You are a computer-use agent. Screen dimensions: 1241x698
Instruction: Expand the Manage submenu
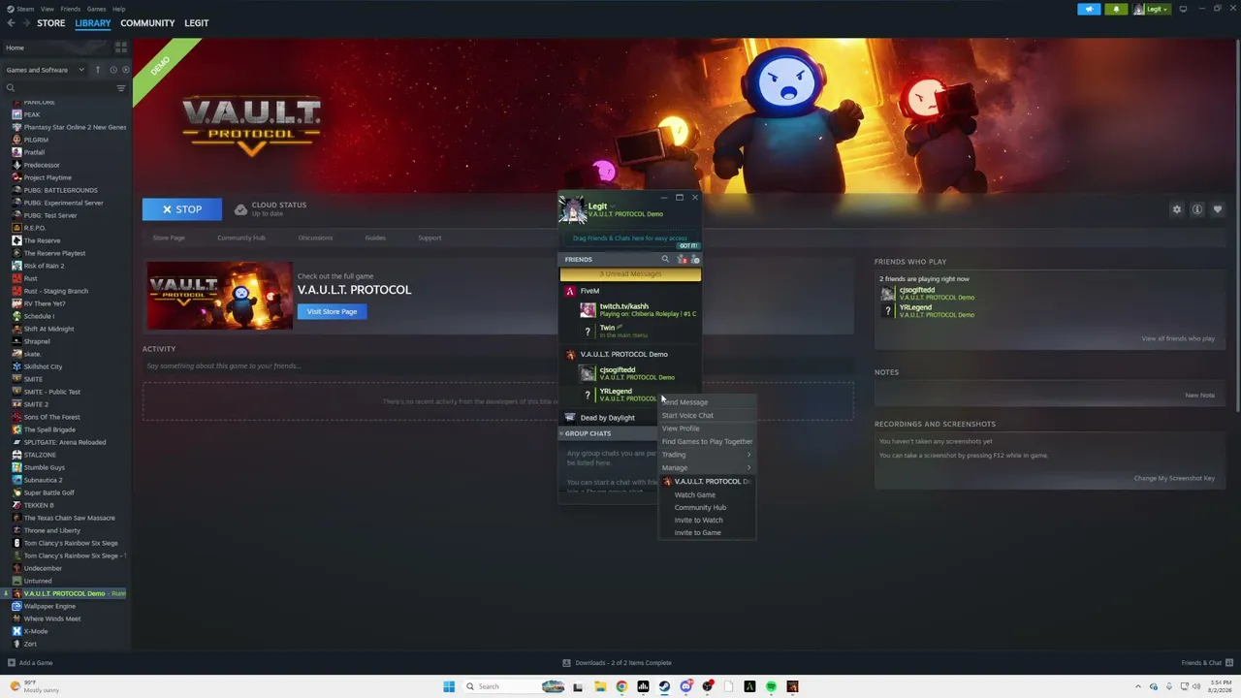coord(707,467)
